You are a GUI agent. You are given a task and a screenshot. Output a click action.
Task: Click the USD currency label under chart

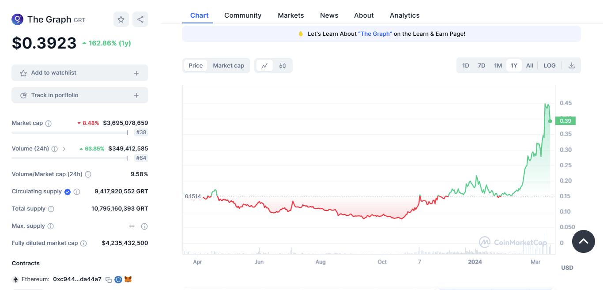[567, 268]
